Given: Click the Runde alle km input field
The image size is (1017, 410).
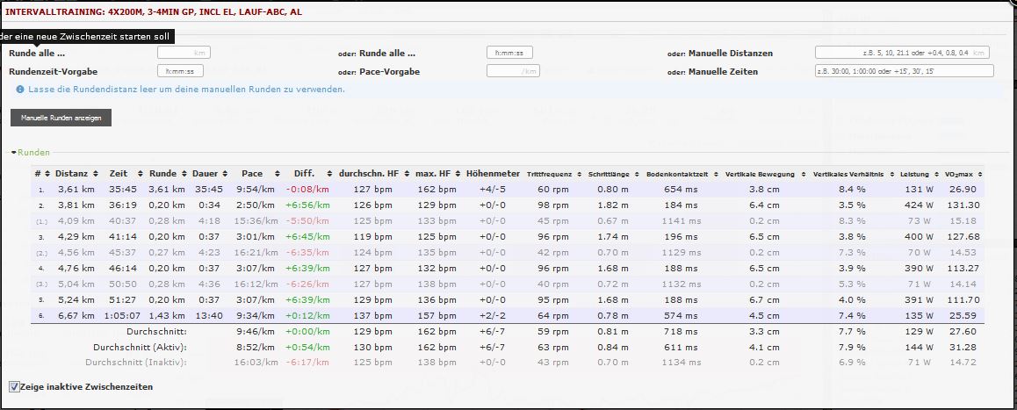Looking at the screenshot, I should 184,53.
